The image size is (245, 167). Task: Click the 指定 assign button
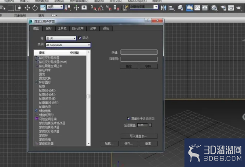[129, 66]
